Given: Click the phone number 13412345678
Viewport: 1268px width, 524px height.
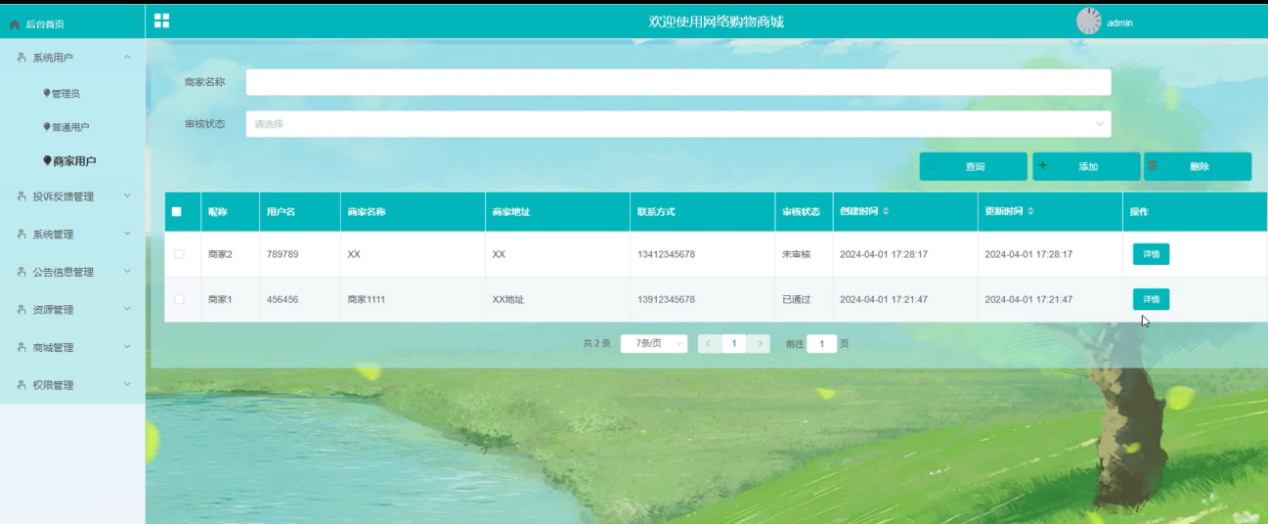Looking at the screenshot, I should pos(666,254).
